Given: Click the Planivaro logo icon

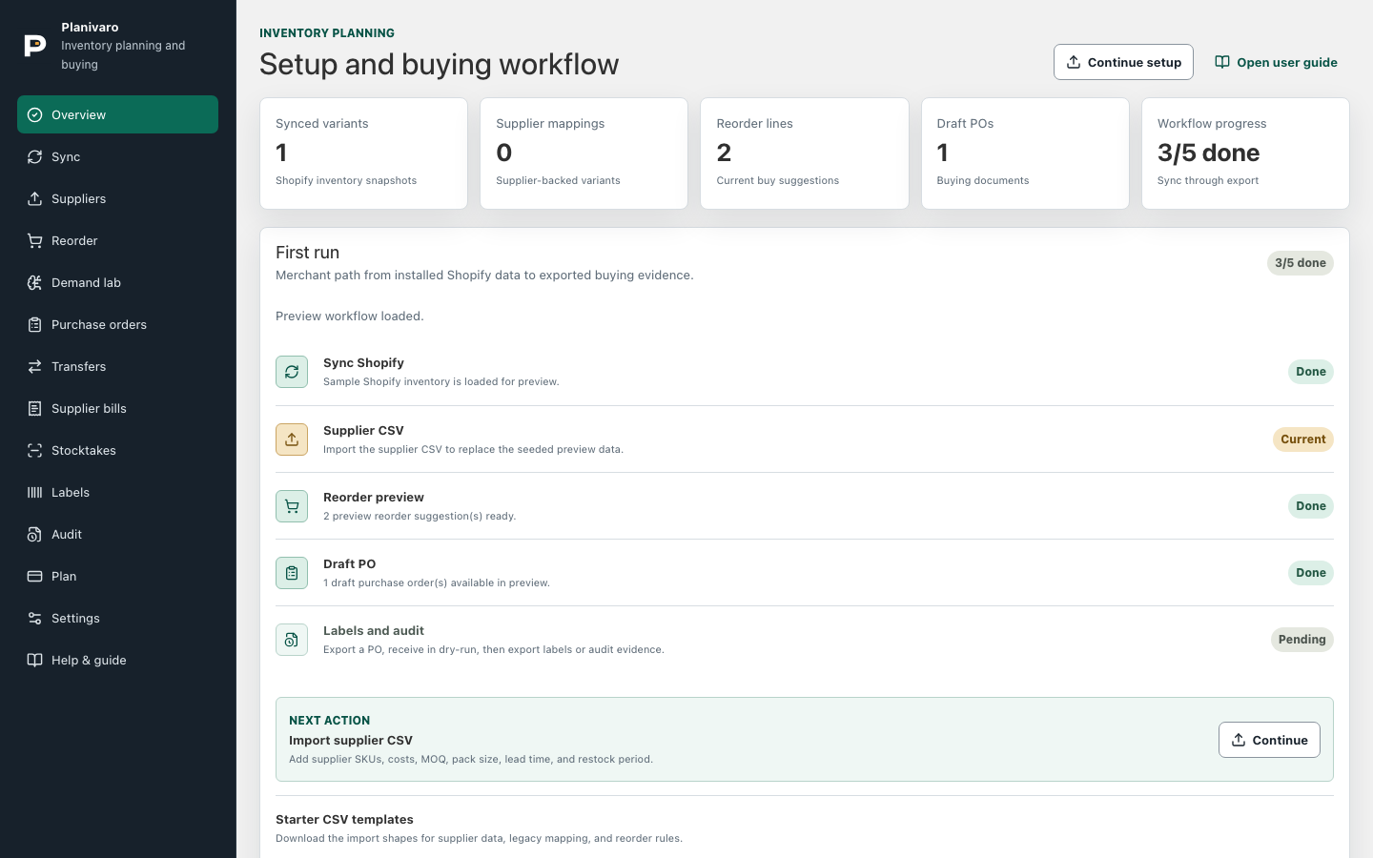Looking at the screenshot, I should point(35,46).
